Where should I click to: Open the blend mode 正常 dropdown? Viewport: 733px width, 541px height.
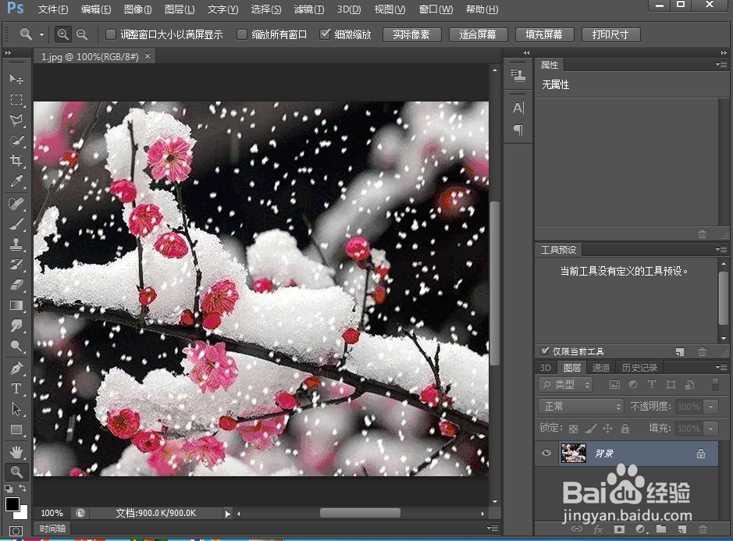tap(581, 406)
